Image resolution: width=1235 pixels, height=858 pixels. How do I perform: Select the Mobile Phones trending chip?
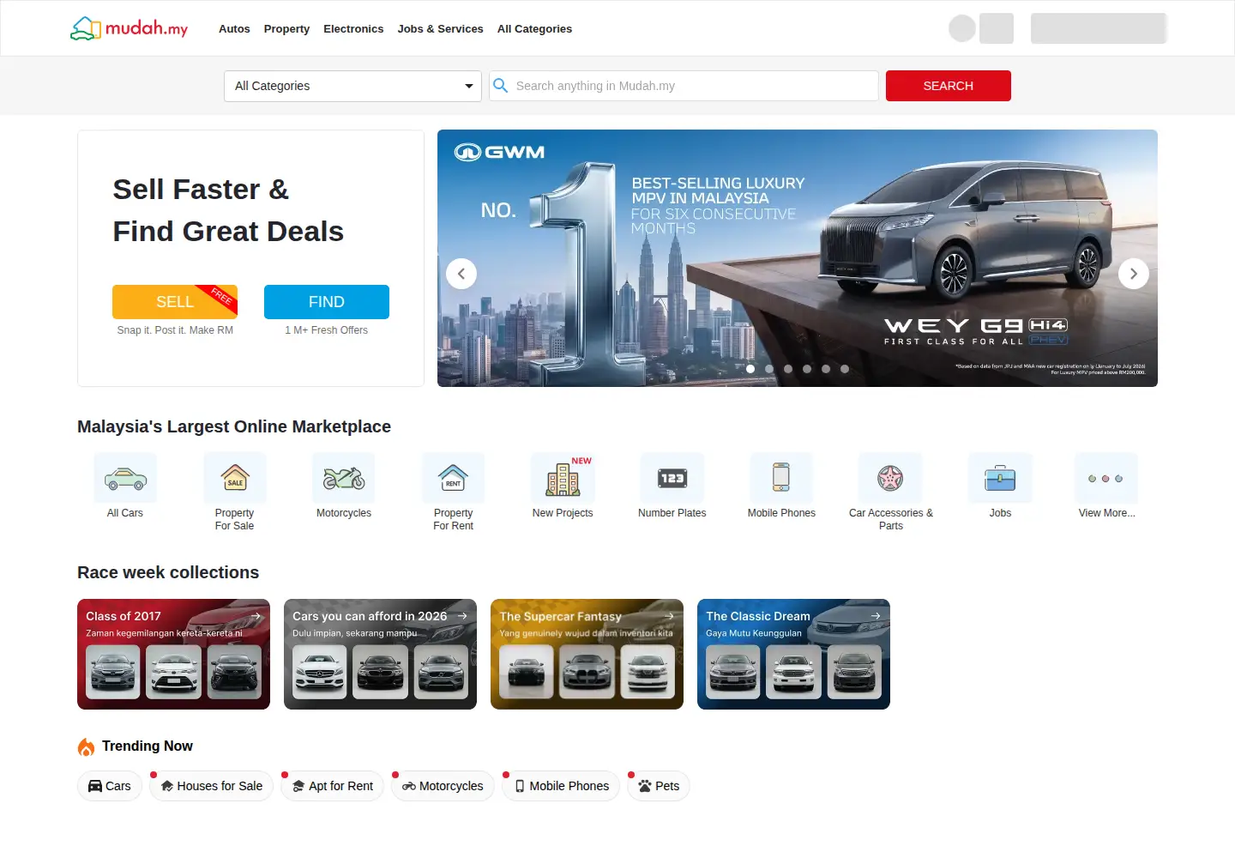point(561,786)
